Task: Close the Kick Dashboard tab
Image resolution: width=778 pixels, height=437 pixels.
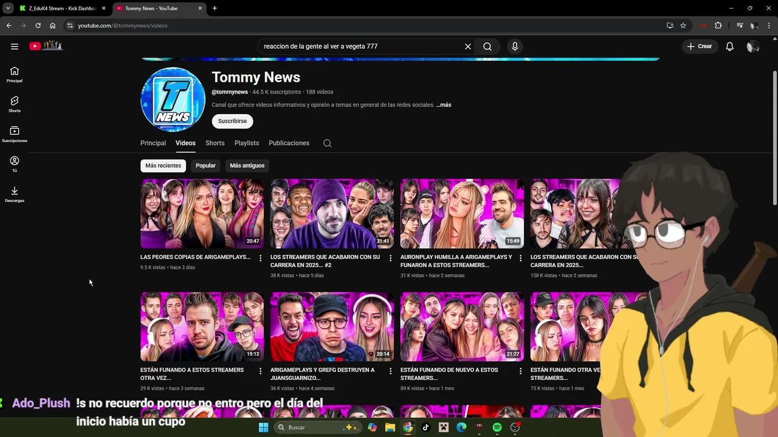Action: tap(103, 8)
